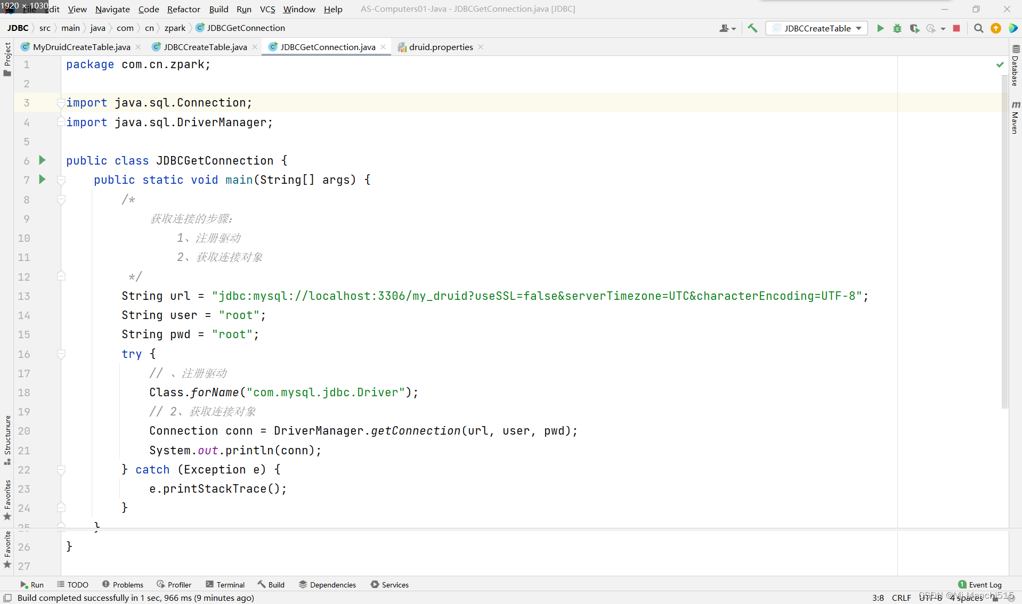Open the View menu

77,9
